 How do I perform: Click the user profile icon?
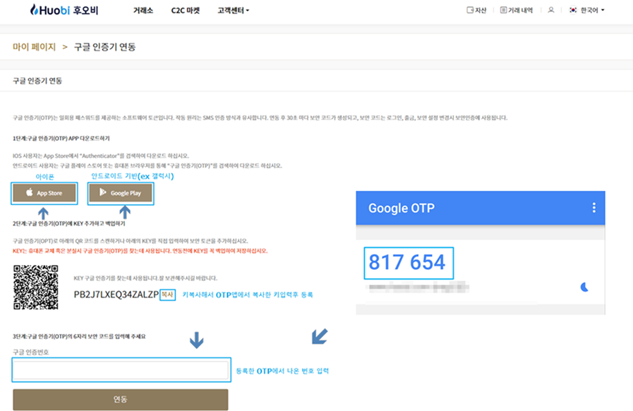(551, 10)
